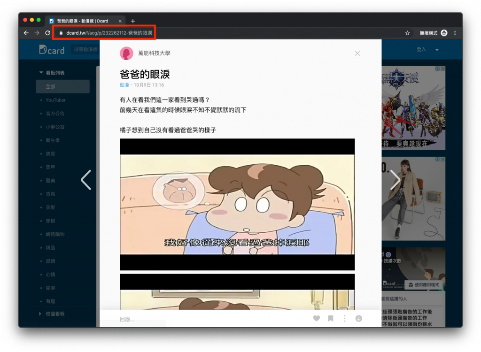Click the fashion model advertisement
The height and width of the screenshot is (352, 481).
tap(413, 199)
